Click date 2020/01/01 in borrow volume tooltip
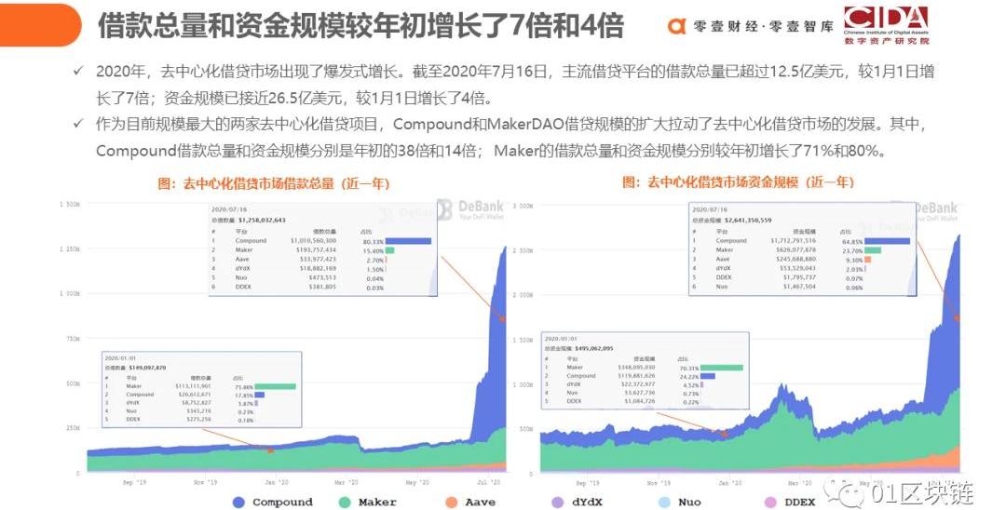Image resolution: width=1006 pixels, height=510 pixels. (x=120, y=359)
